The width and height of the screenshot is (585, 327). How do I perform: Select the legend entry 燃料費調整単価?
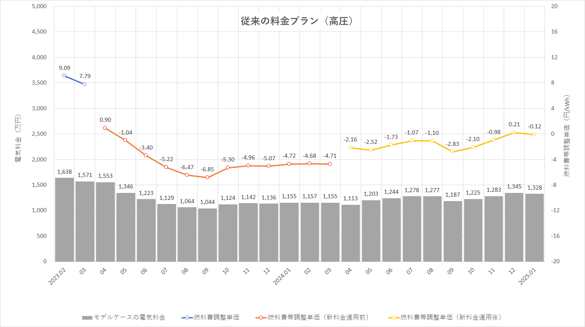210,317
